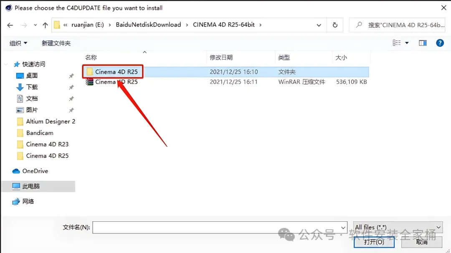
Task: Click the pin icon beside 桌面
Action: [x=71, y=76]
